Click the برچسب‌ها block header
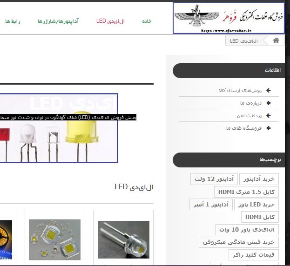 229,160
